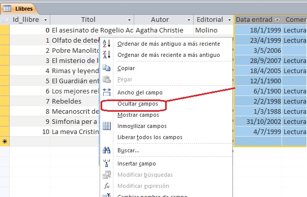This screenshot has width=307, height=197.
Task: Click the date cell 12/1/1900
Action: click(x=258, y=81)
